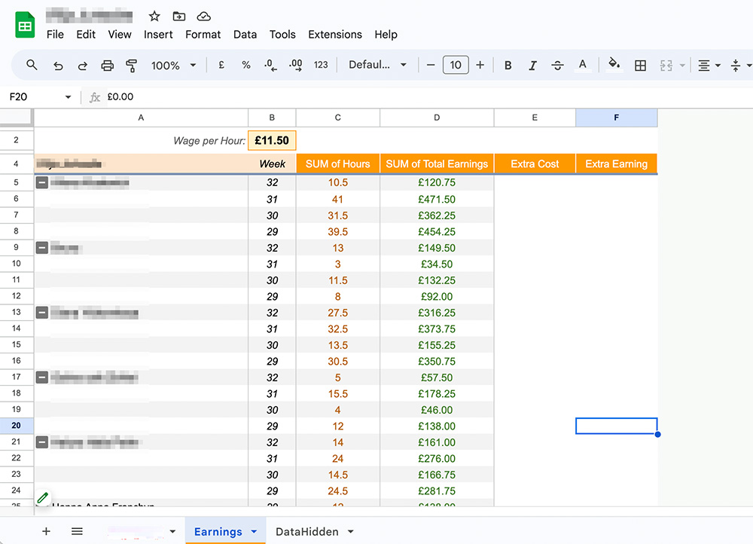Toggle italic text formatting
This screenshot has width=753, height=544.
coord(532,66)
